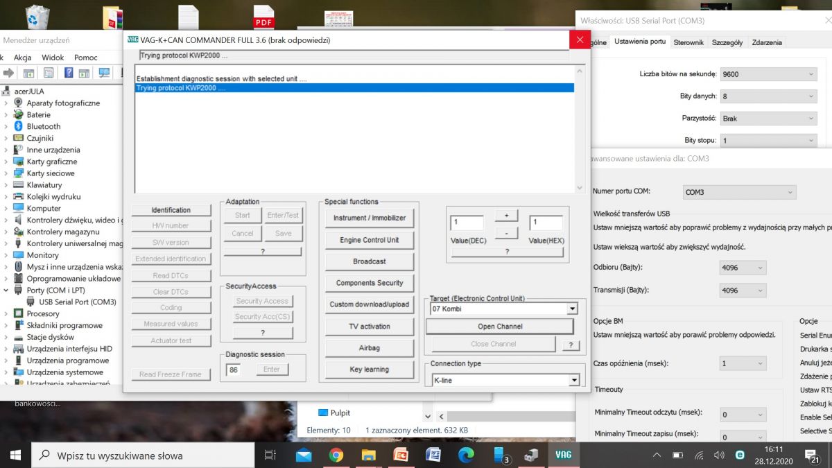The height and width of the screenshot is (468, 832).
Task: Open the Akcja menu in Device Manager
Action: click(23, 58)
